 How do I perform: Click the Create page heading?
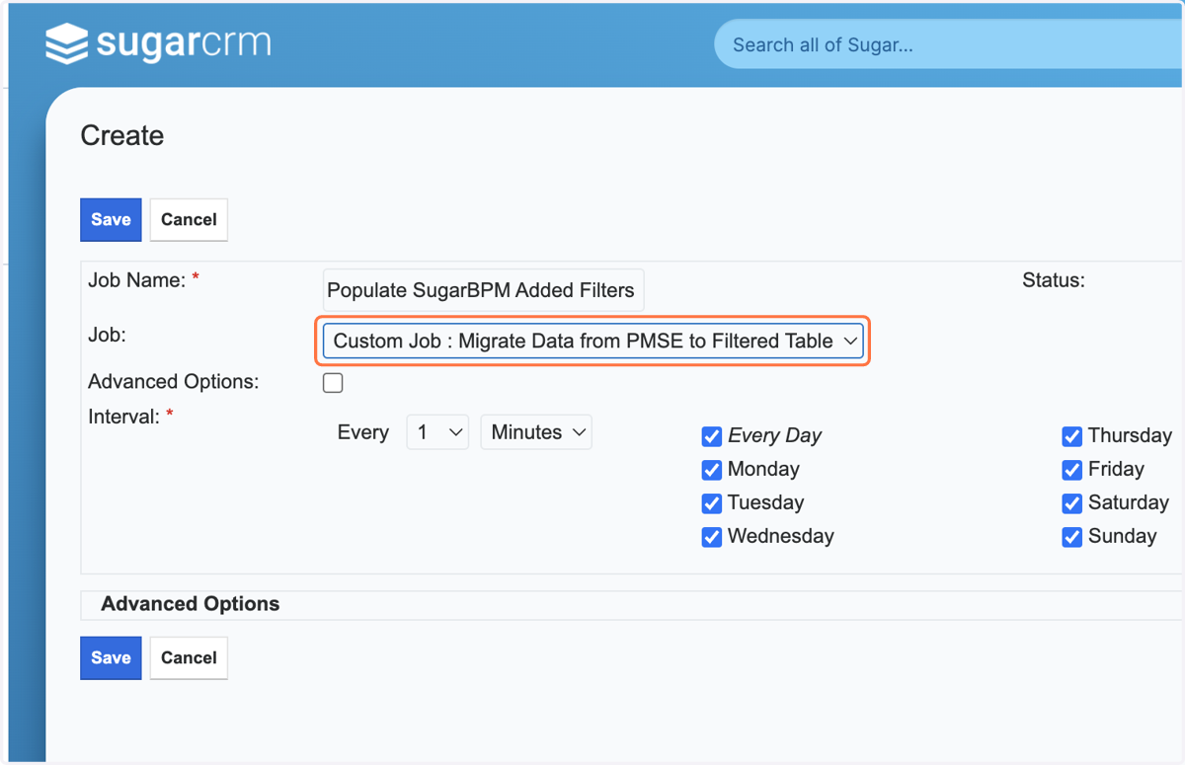(122, 135)
